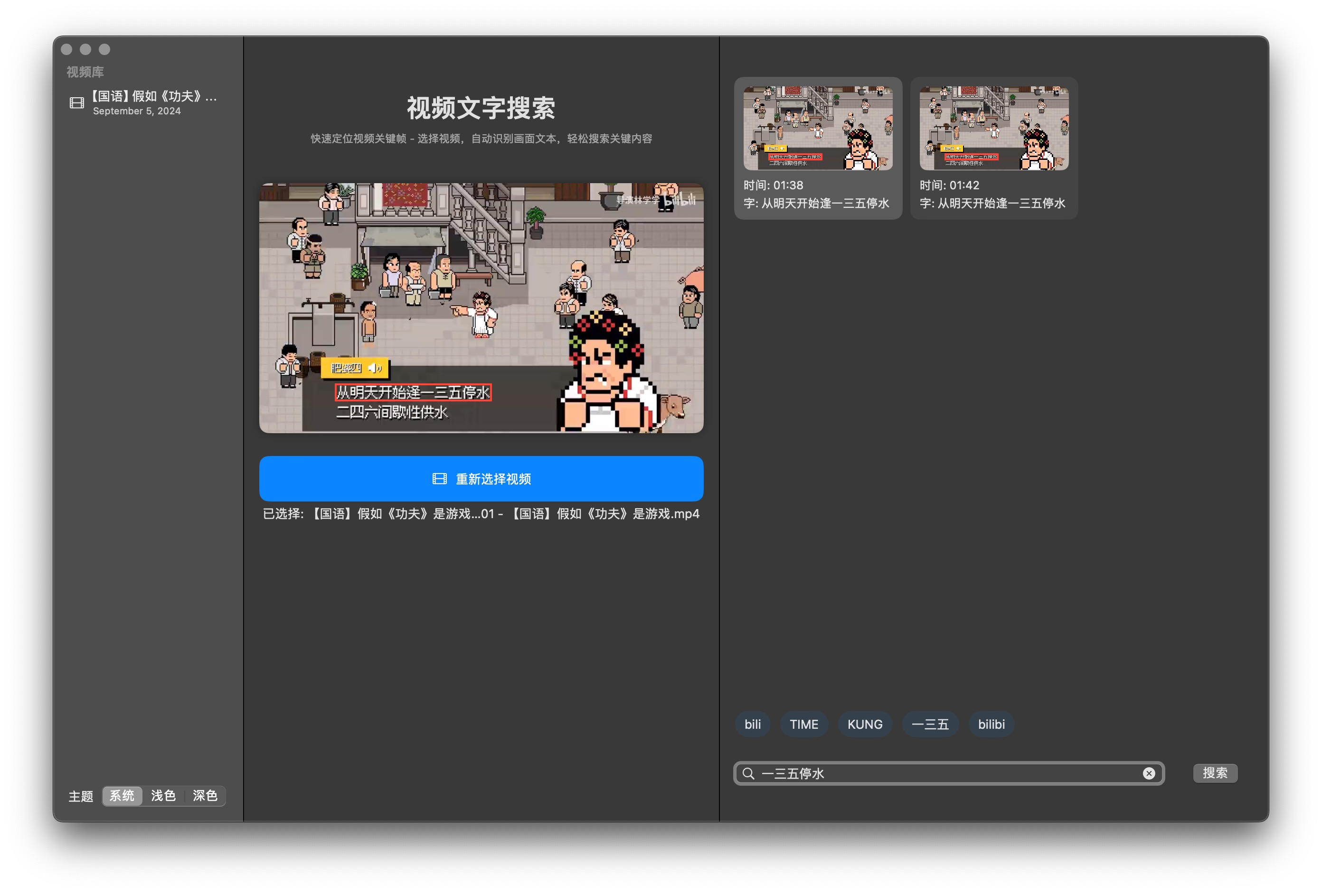The image size is (1322, 892).
Task: Choose the TIME tag chip
Action: 804,724
